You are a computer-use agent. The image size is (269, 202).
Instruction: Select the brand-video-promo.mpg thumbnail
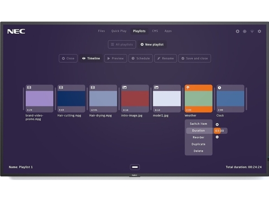point(39,98)
